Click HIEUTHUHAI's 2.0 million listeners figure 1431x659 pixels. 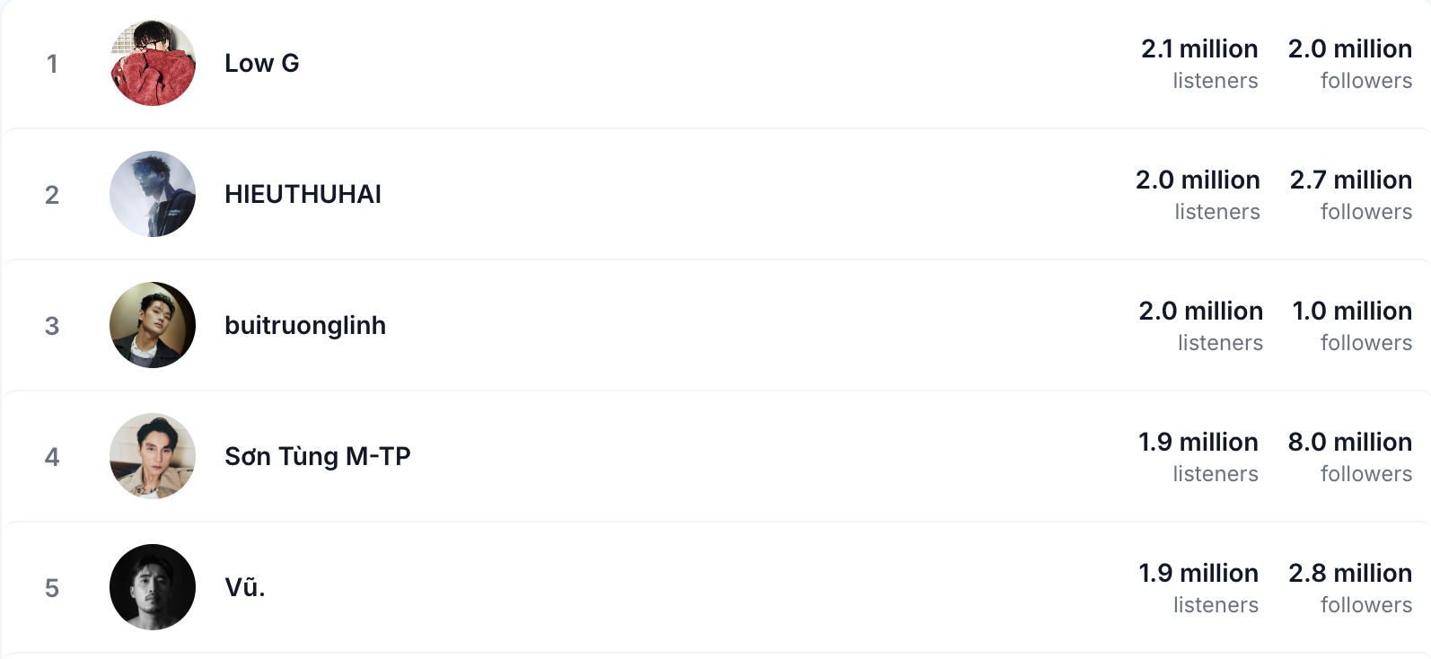(1198, 180)
